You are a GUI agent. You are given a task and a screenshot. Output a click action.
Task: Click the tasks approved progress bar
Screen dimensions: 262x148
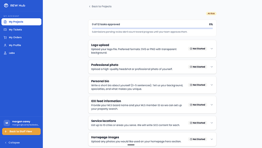(152, 28)
